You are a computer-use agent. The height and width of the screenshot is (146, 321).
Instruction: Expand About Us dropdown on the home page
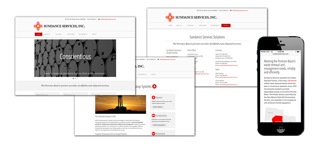point(48,34)
